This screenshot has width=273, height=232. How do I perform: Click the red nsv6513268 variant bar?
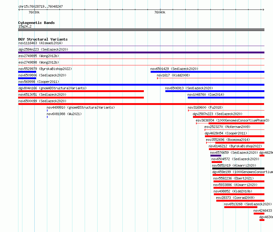240,207
